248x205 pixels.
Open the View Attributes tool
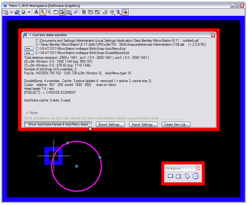(x=6, y=12)
